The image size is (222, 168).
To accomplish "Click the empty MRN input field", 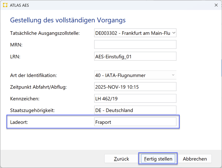I will (135, 44).
